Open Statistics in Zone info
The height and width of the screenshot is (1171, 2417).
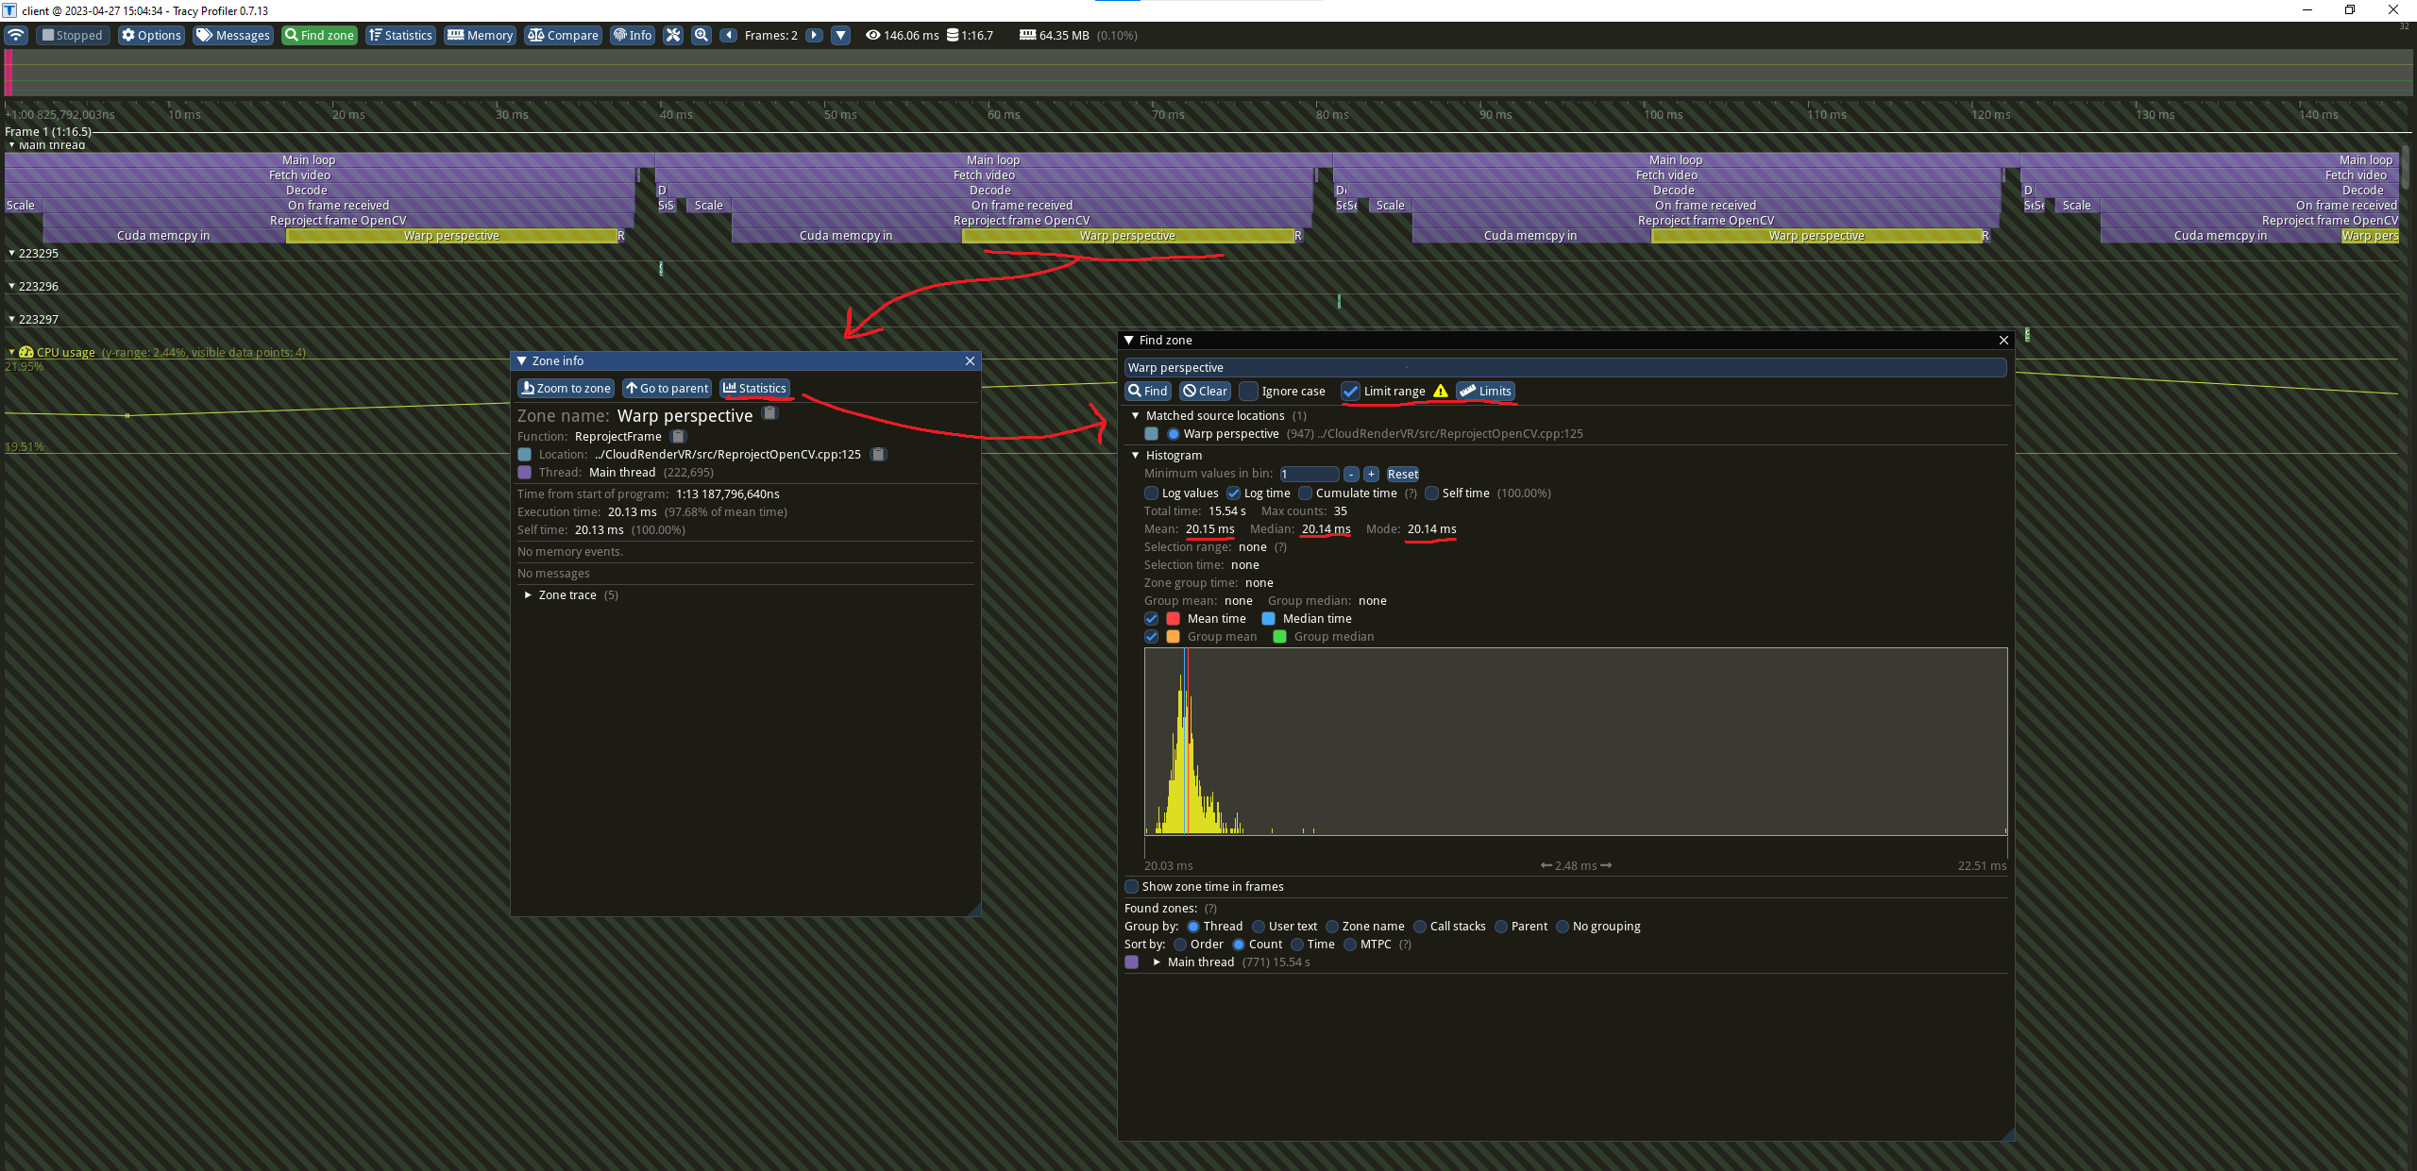coord(754,388)
